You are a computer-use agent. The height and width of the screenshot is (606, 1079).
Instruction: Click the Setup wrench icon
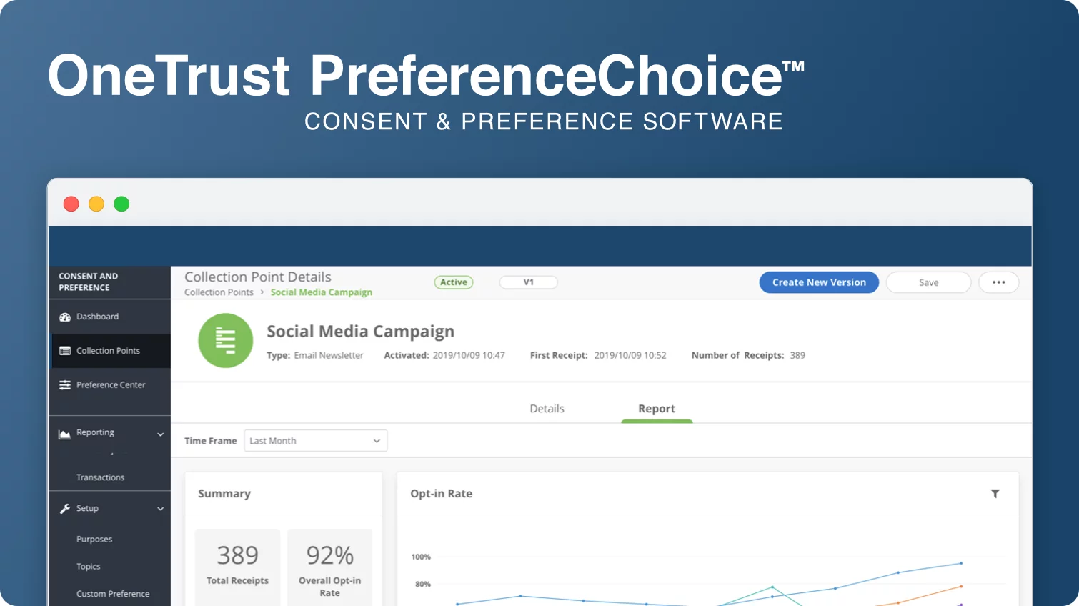pyautogui.click(x=65, y=509)
